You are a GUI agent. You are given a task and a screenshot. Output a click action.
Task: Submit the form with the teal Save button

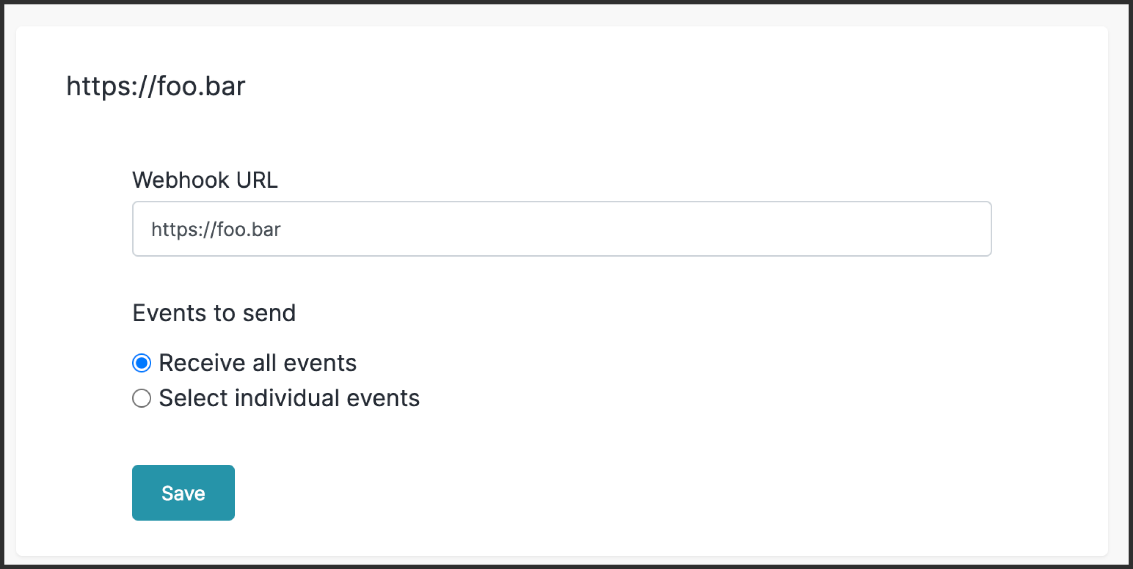183,493
